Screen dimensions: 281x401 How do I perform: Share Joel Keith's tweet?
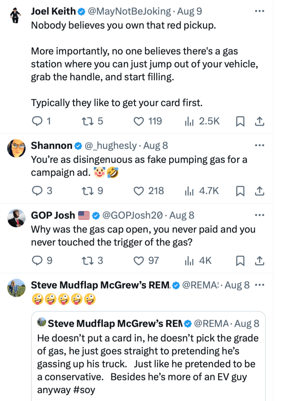(x=260, y=121)
